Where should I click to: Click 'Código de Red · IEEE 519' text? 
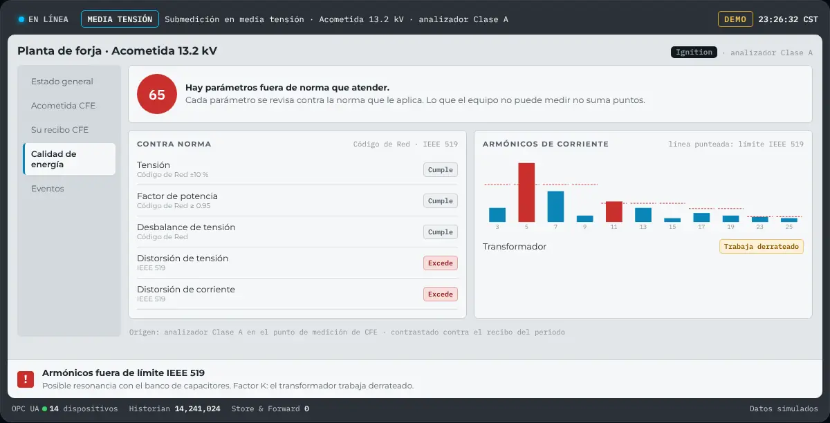(405, 144)
